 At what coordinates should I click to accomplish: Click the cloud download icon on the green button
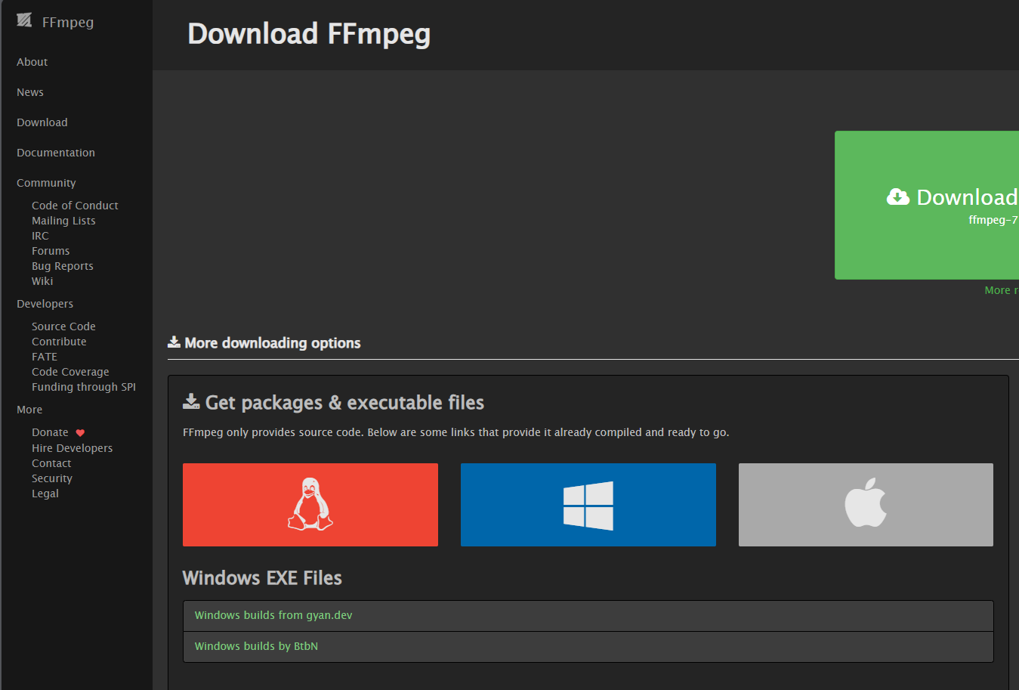(898, 196)
